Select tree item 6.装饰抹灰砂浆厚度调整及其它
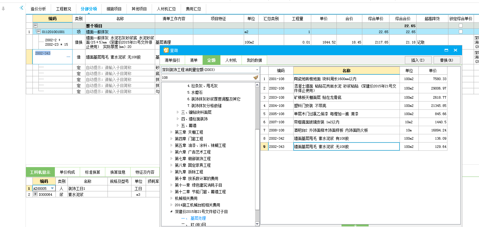 pyautogui.click(x=213, y=99)
